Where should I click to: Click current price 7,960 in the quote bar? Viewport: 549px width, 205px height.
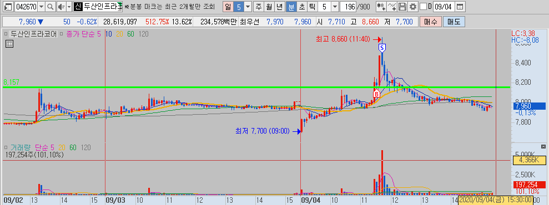(28, 22)
